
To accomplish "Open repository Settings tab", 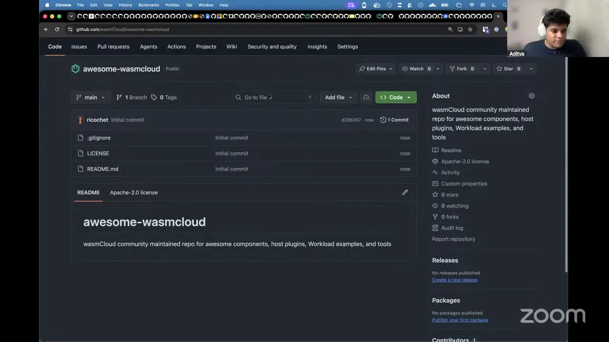I will pyautogui.click(x=348, y=47).
